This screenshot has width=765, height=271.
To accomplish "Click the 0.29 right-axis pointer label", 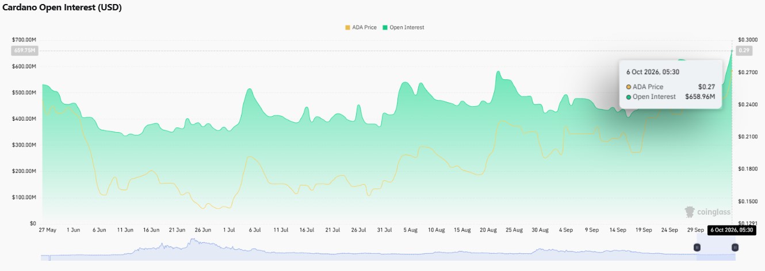I will tap(744, 51).
